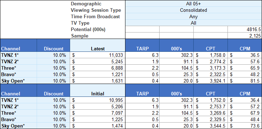Click the Initial price 10,995
The image size is (262, 129).
(x=98, y=100)
